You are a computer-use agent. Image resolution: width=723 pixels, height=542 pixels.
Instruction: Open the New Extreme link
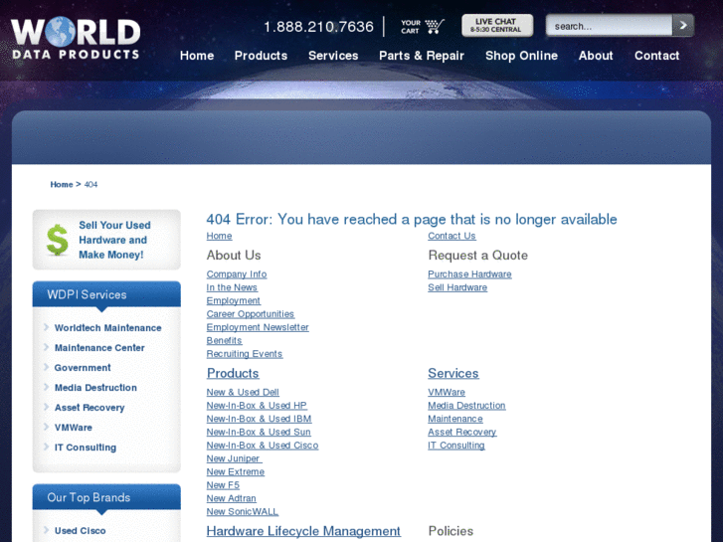coord(236,472)
